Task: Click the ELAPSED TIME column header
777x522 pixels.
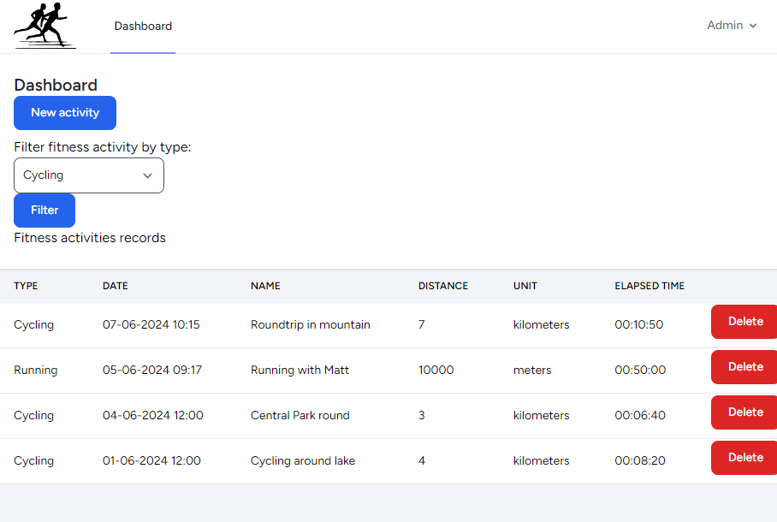Action: (649, 286)
